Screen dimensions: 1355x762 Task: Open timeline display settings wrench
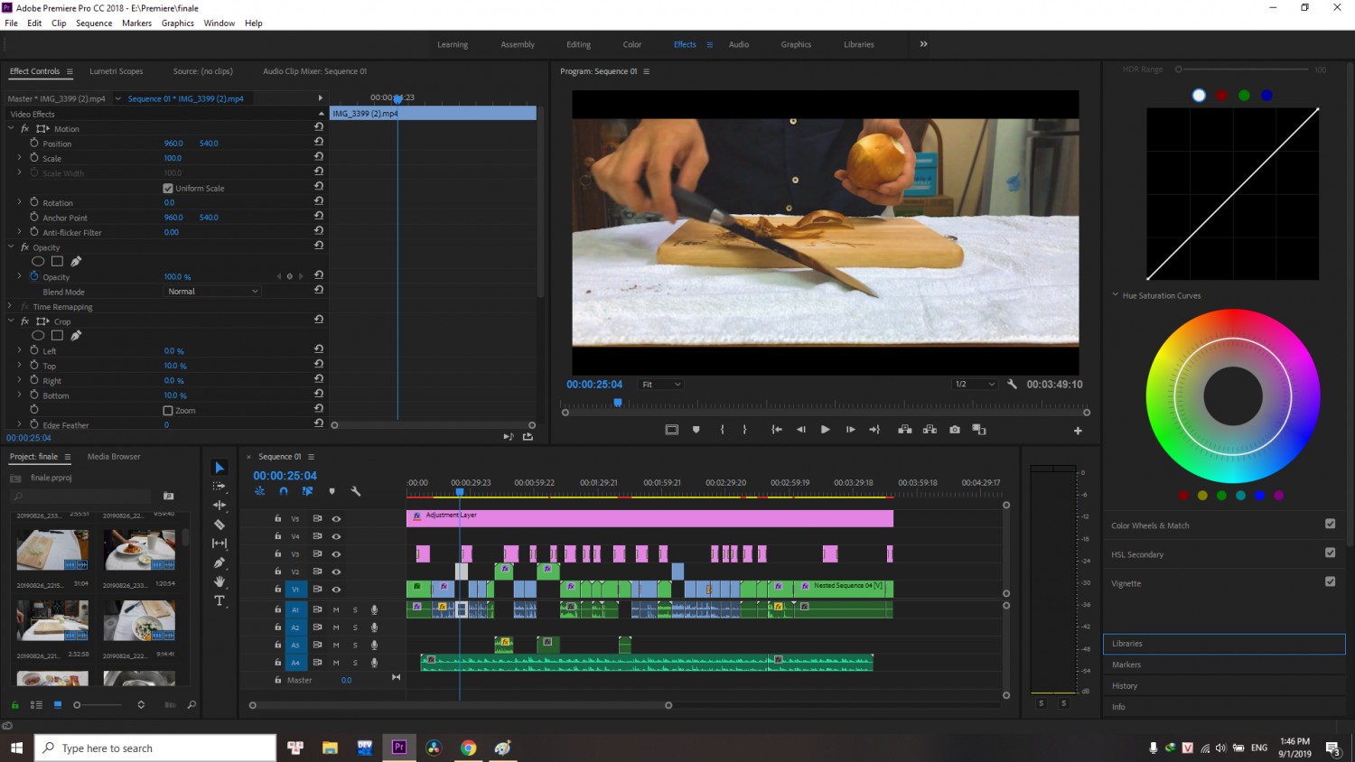(x=356, y=491)
